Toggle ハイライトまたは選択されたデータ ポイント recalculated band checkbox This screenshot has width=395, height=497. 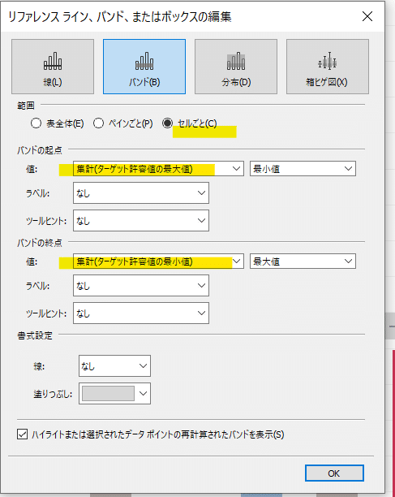22,434
